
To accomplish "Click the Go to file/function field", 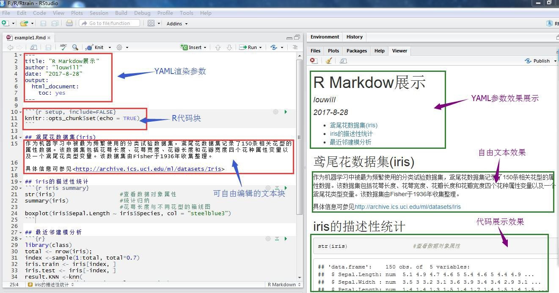I will [x=110, y=23].
